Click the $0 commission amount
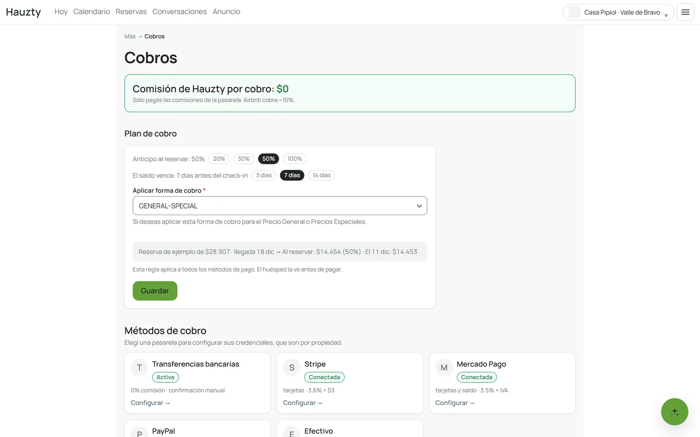Viewport: 700px width, 437px height. pyautogui.click(x=283, y=89)
